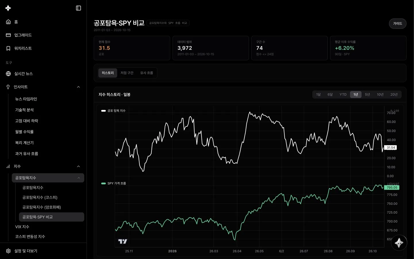Click the bookmark icon beside 워치리스트
The width and height of the screenshot is (414, 259).
pyautogui.click(x=8, y=48)
